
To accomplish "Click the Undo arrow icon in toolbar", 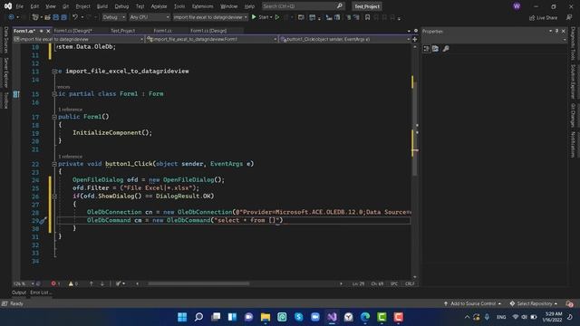I will 75,17.
